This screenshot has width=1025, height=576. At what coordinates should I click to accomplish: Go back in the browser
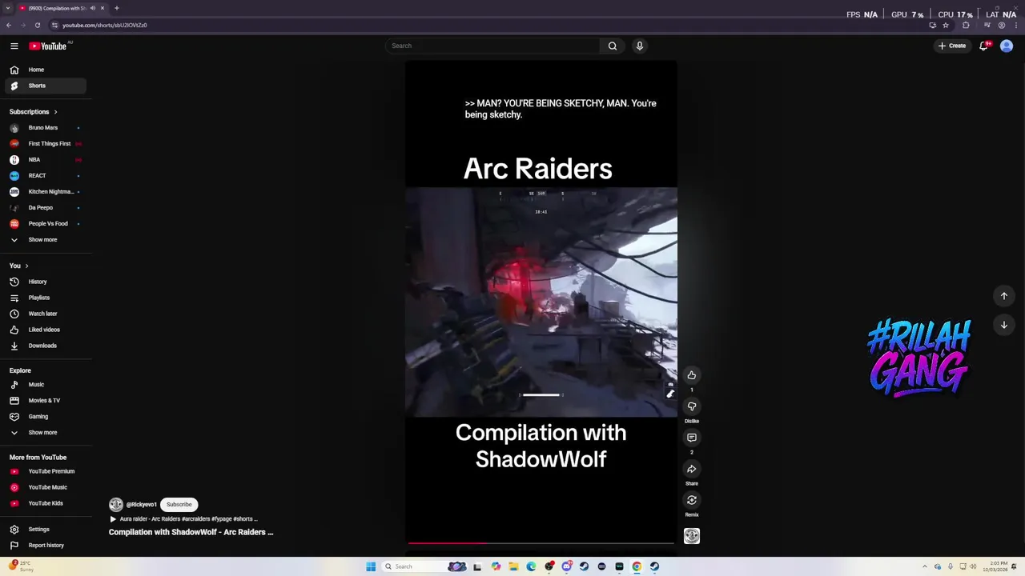coord(9,25)
